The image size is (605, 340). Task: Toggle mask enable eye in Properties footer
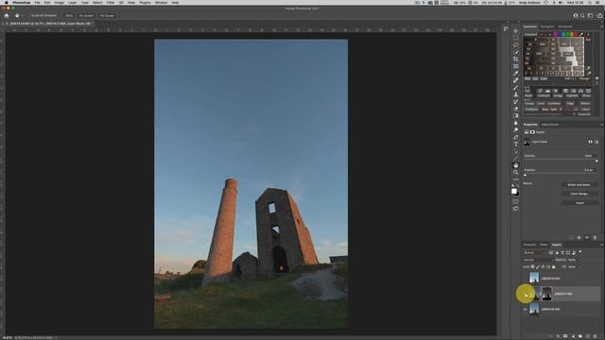coord(587,237)
